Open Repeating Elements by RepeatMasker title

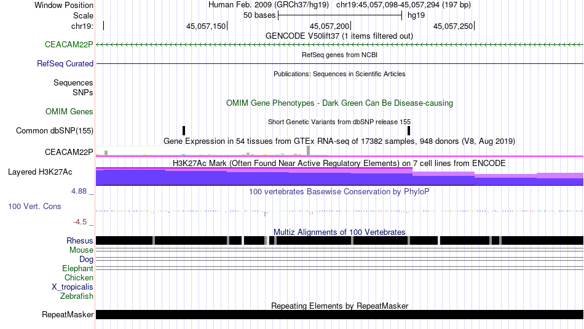coord(340,306)
